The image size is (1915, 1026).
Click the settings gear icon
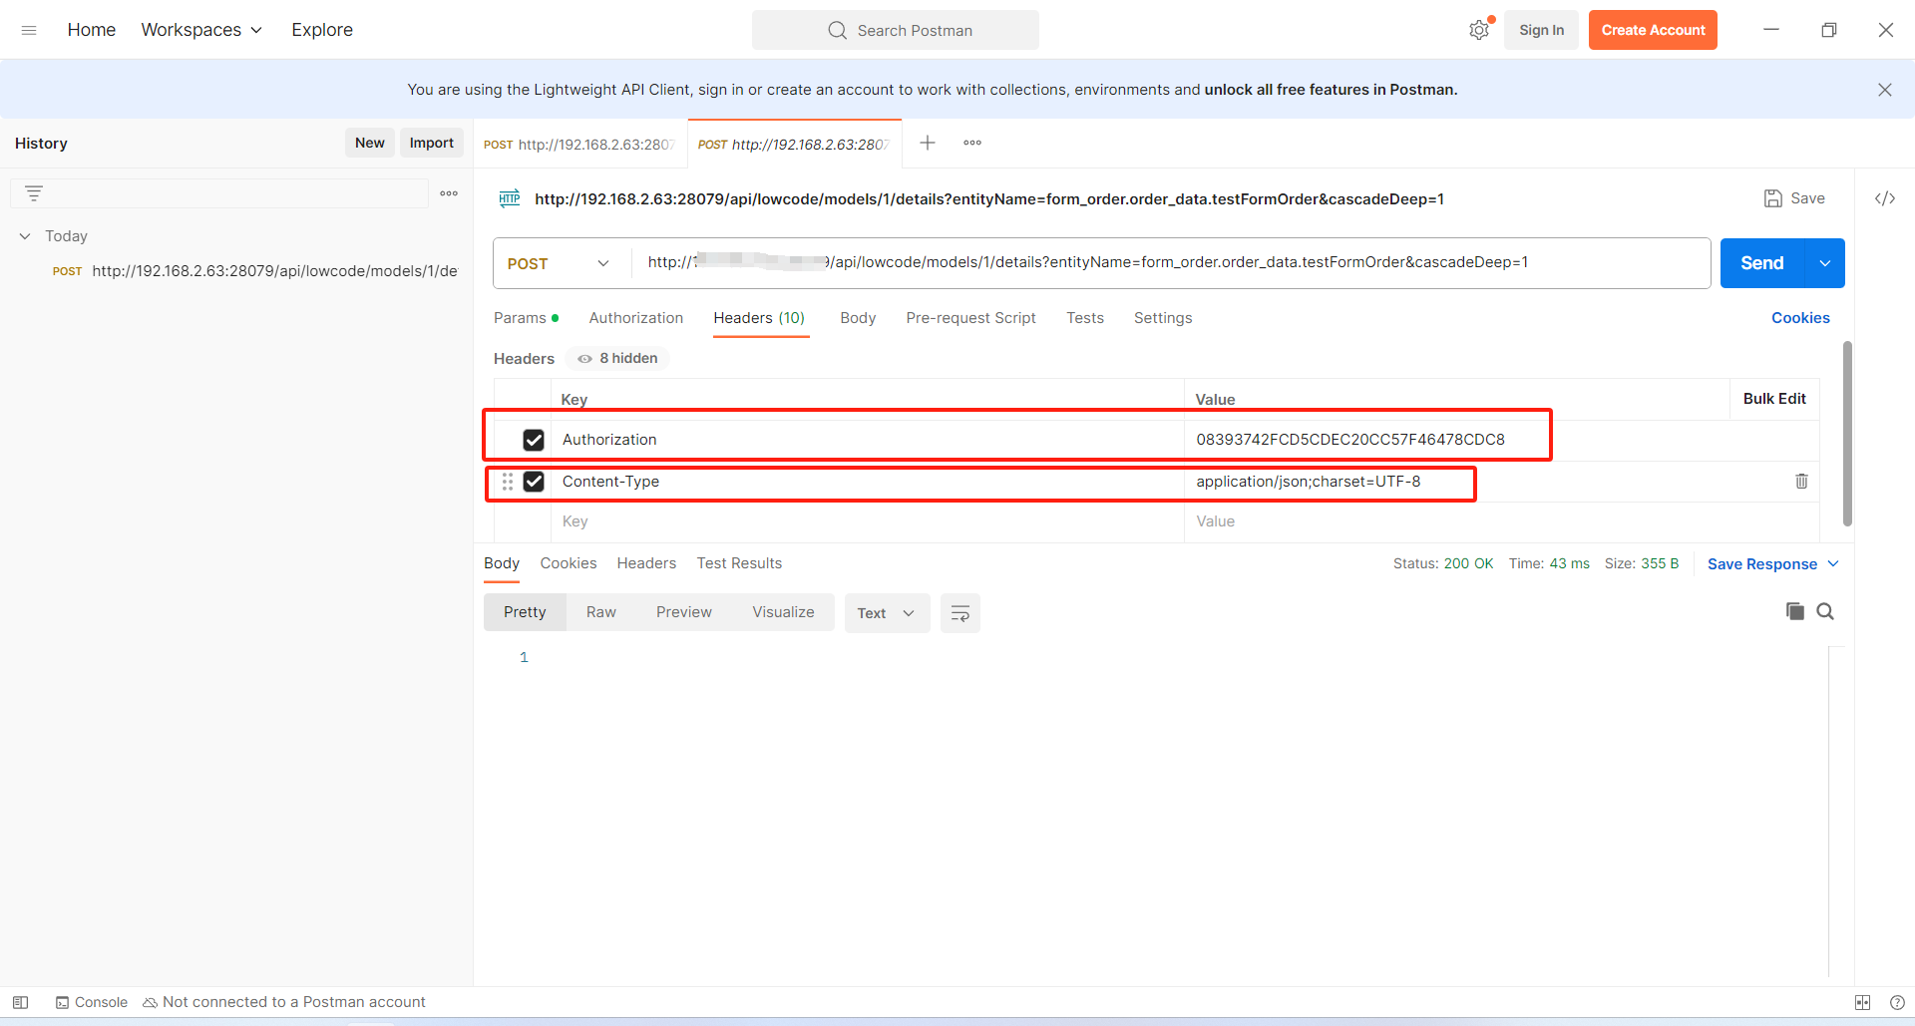pyautogui.click(x=1478, y=30)
